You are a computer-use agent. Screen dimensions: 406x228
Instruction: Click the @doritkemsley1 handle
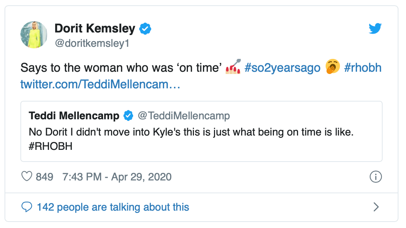92,43
